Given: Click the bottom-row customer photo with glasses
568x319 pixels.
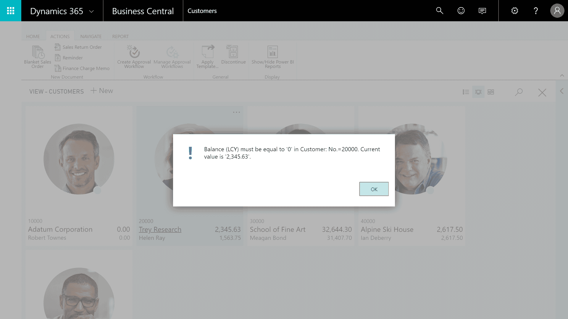Looking at the screenshot, I should [x=79, y=293].
